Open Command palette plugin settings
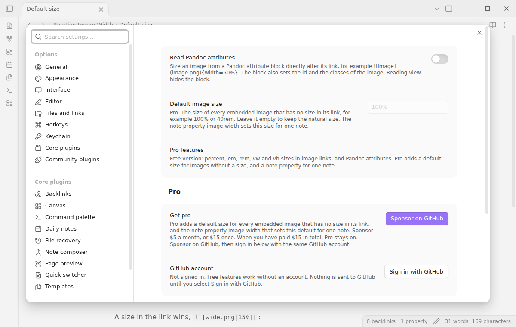Screen dimensions: 516x327 pyautogui.click(x=80, y=217)
